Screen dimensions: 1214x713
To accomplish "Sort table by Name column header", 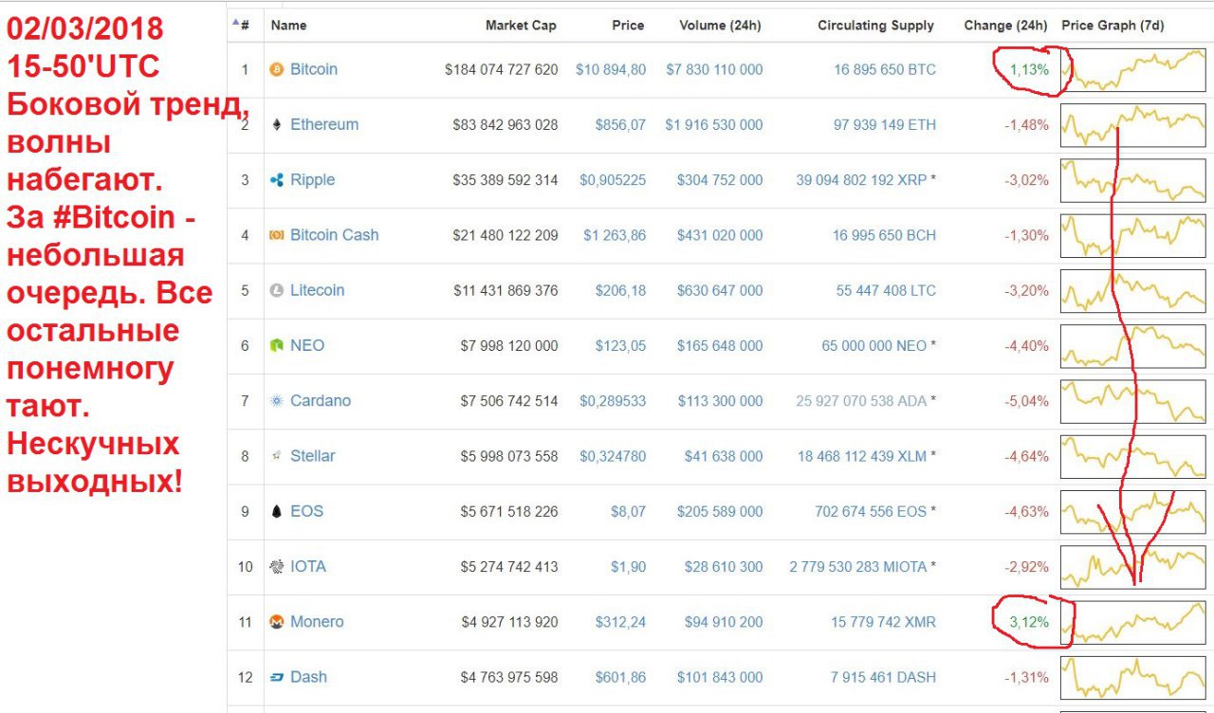I will [x=288, y=26].
